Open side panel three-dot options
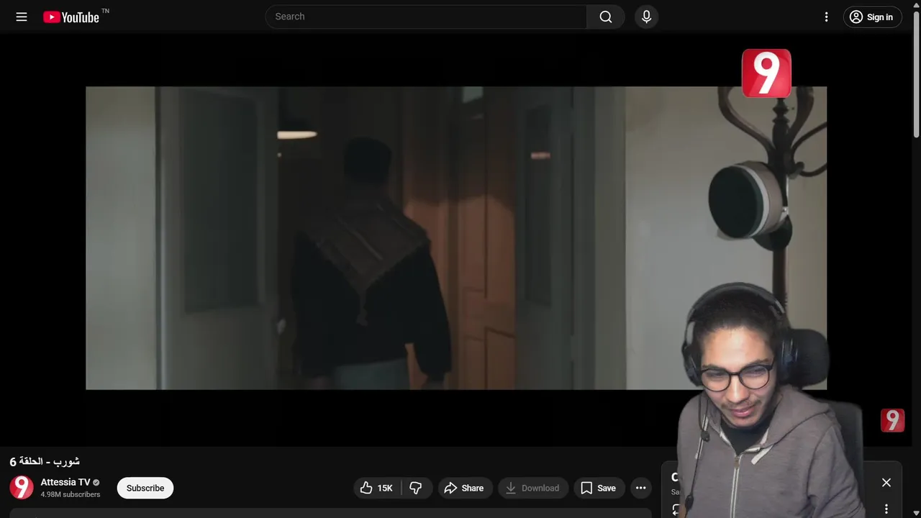The image size is (921, 518). tap(886, 509)
